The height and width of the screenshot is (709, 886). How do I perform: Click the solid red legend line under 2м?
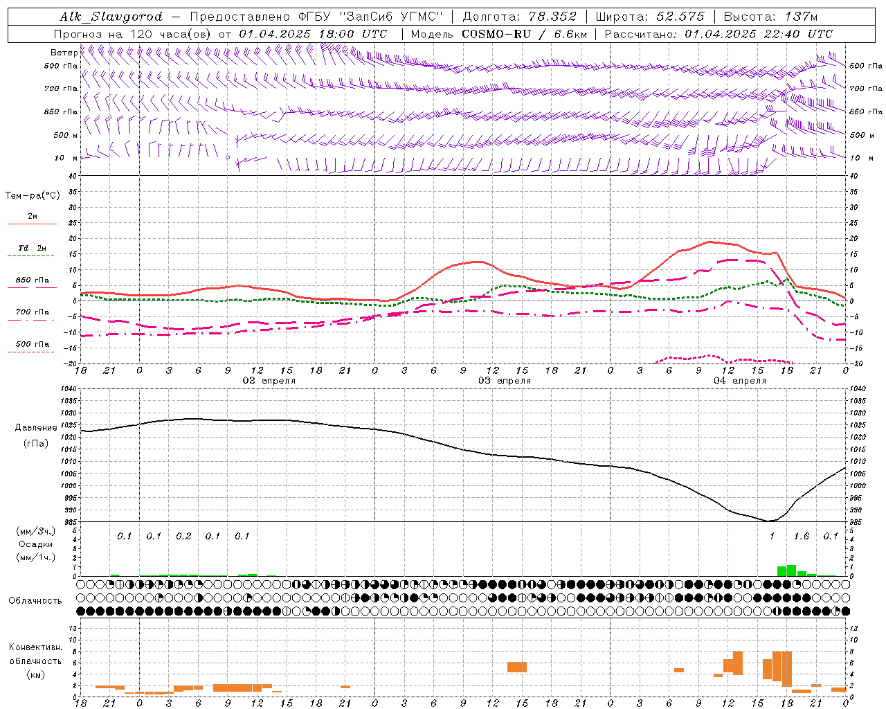tap(32, 224)
